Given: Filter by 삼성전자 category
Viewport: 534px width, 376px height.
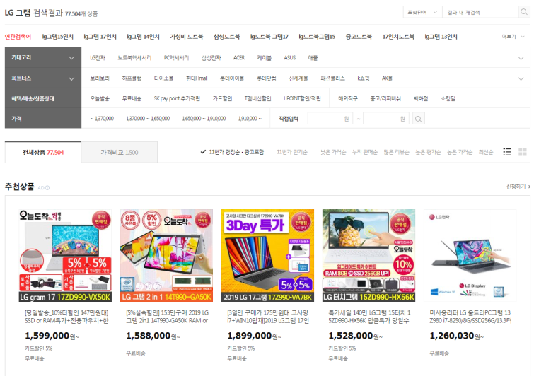Looking at the screenshot, I should point(211,58).
